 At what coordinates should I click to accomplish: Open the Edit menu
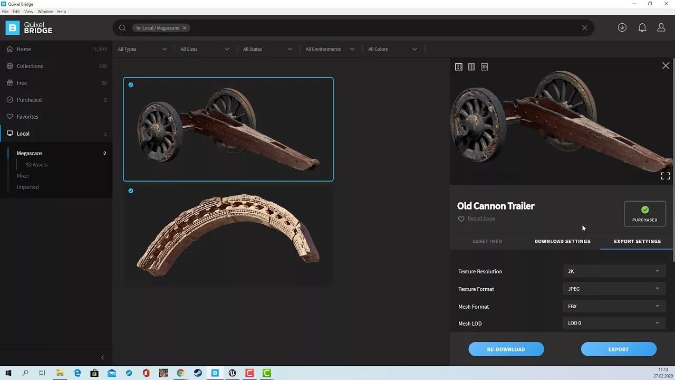[x=16, y=12]
